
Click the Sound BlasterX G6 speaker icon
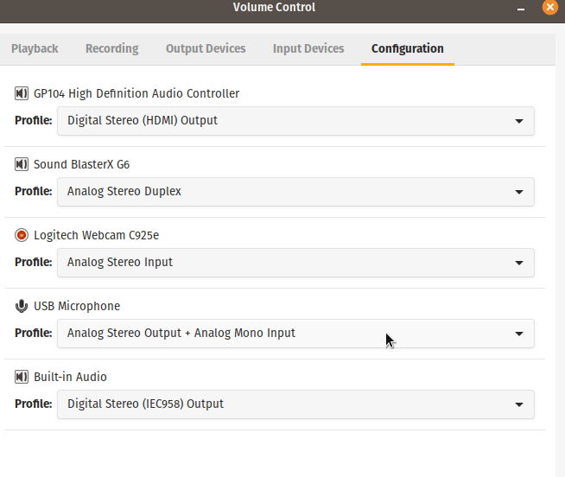coord(22,164)
